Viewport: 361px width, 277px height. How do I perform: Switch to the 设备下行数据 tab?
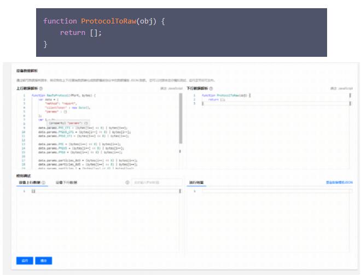[66, 182]
